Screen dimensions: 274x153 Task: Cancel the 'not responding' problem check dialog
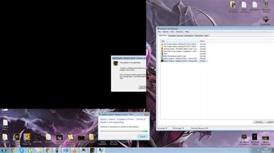coord(142,136)
